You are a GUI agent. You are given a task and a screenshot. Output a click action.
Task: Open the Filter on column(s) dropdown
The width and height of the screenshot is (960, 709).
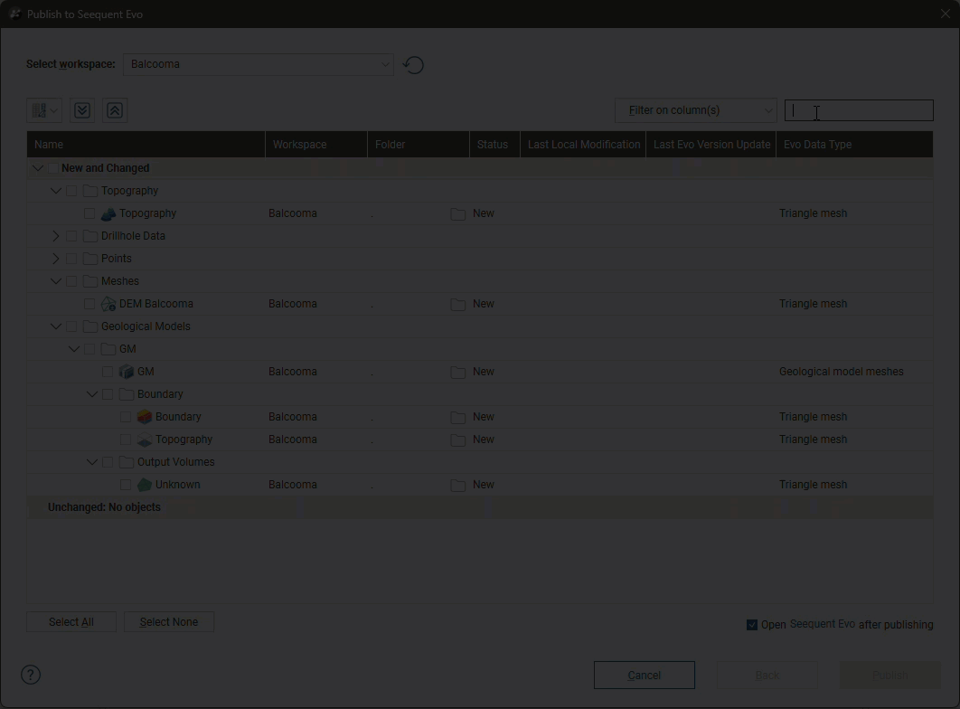(695, 110)
